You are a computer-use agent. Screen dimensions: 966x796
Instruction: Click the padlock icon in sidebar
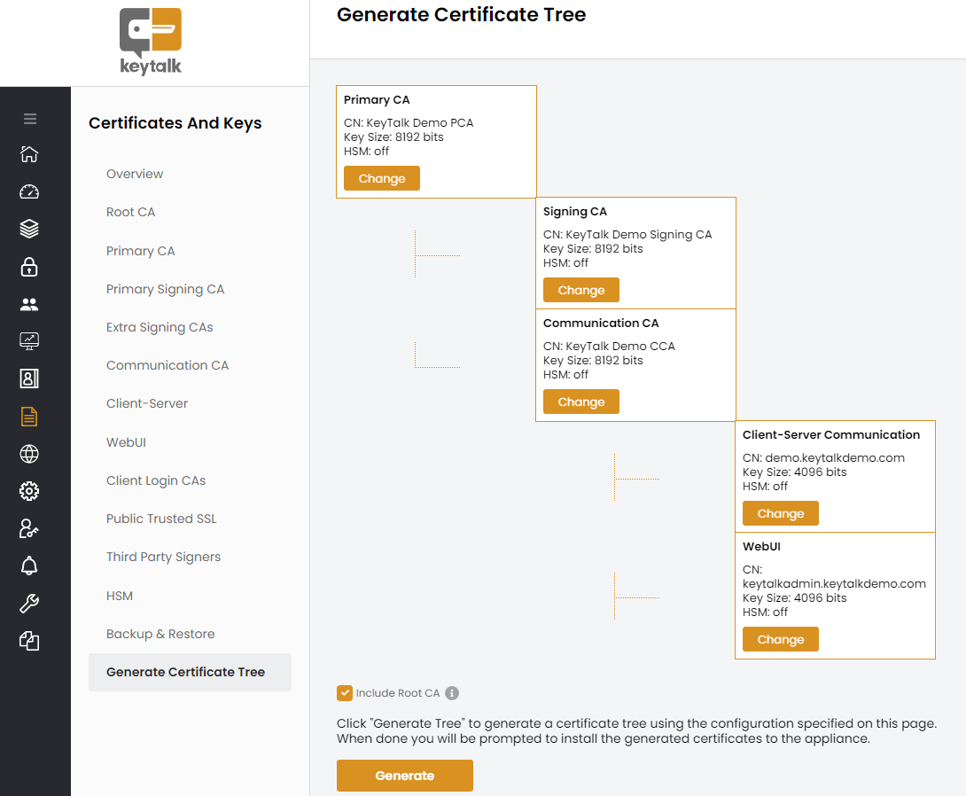pyautogui.click(x=29, y=267)
